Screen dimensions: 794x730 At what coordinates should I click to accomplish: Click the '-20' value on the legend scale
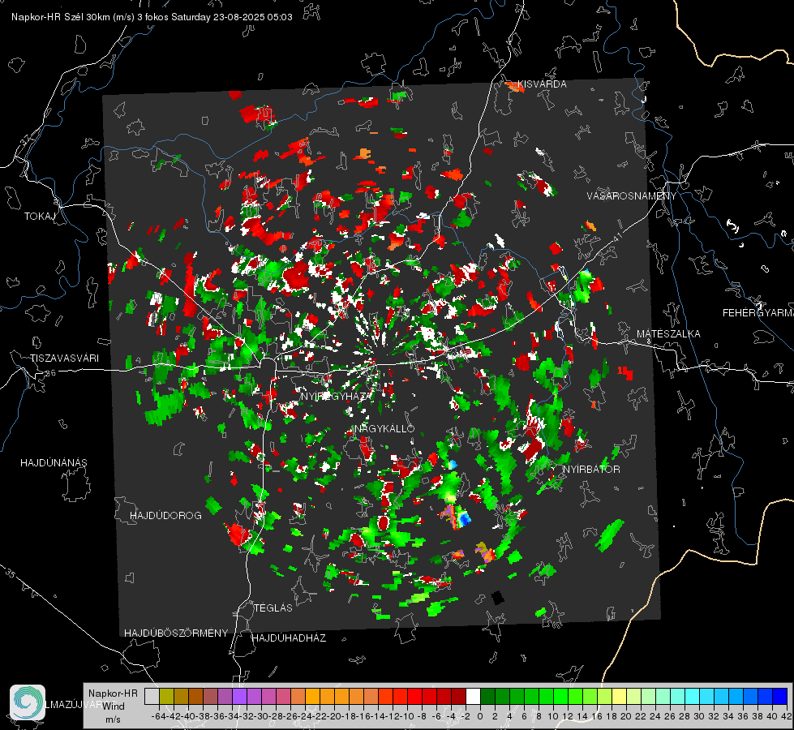pos(334,716)
